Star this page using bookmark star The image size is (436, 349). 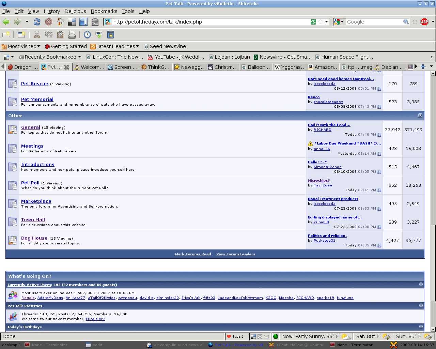321,22
